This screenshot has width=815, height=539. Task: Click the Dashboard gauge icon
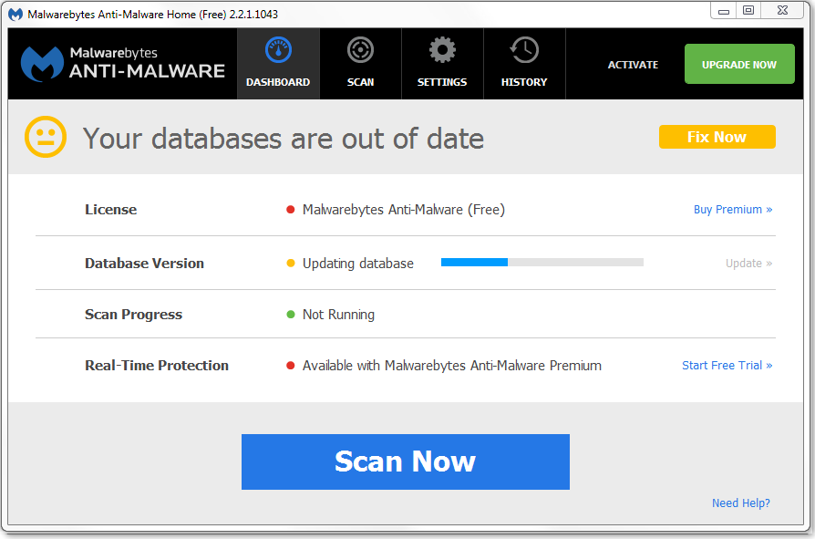pyautogui.click(x=278, y=50)
